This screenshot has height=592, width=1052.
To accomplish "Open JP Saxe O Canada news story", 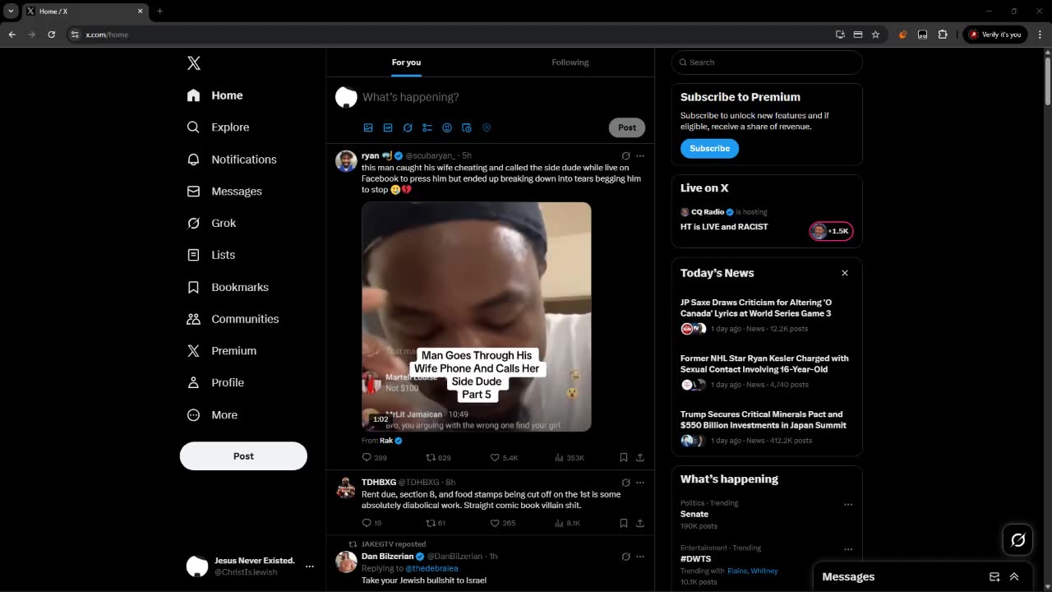I will [x=767, y=316].
